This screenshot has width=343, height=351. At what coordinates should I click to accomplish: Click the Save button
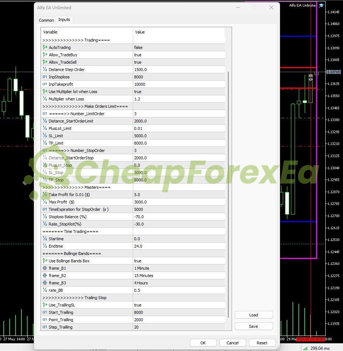pos(254,326)
